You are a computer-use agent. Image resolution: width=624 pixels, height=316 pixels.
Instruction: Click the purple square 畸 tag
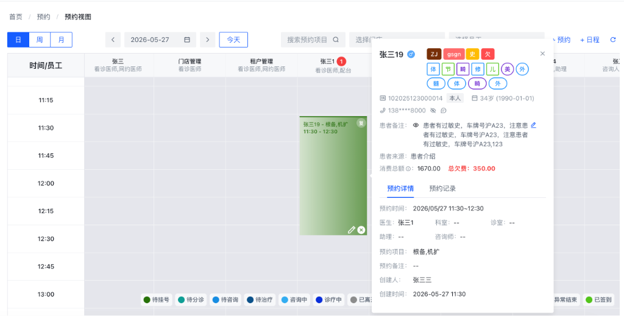(x=463, y=69)
